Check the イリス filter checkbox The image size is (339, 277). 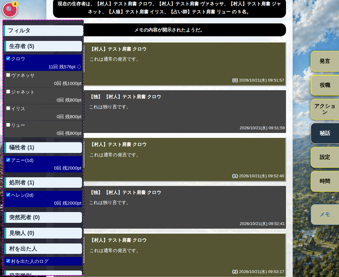click(8, 108)
